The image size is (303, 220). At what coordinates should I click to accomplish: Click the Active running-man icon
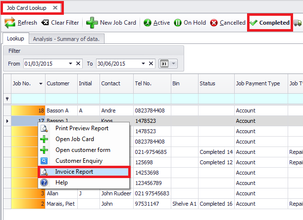[147, 23]
